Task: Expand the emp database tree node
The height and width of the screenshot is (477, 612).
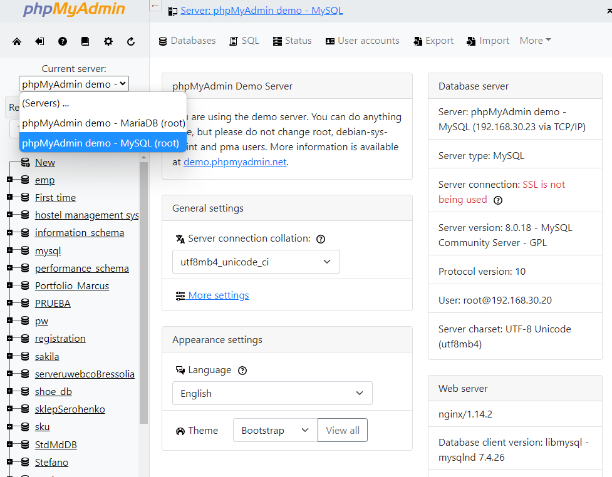Action: pos(10,180)
